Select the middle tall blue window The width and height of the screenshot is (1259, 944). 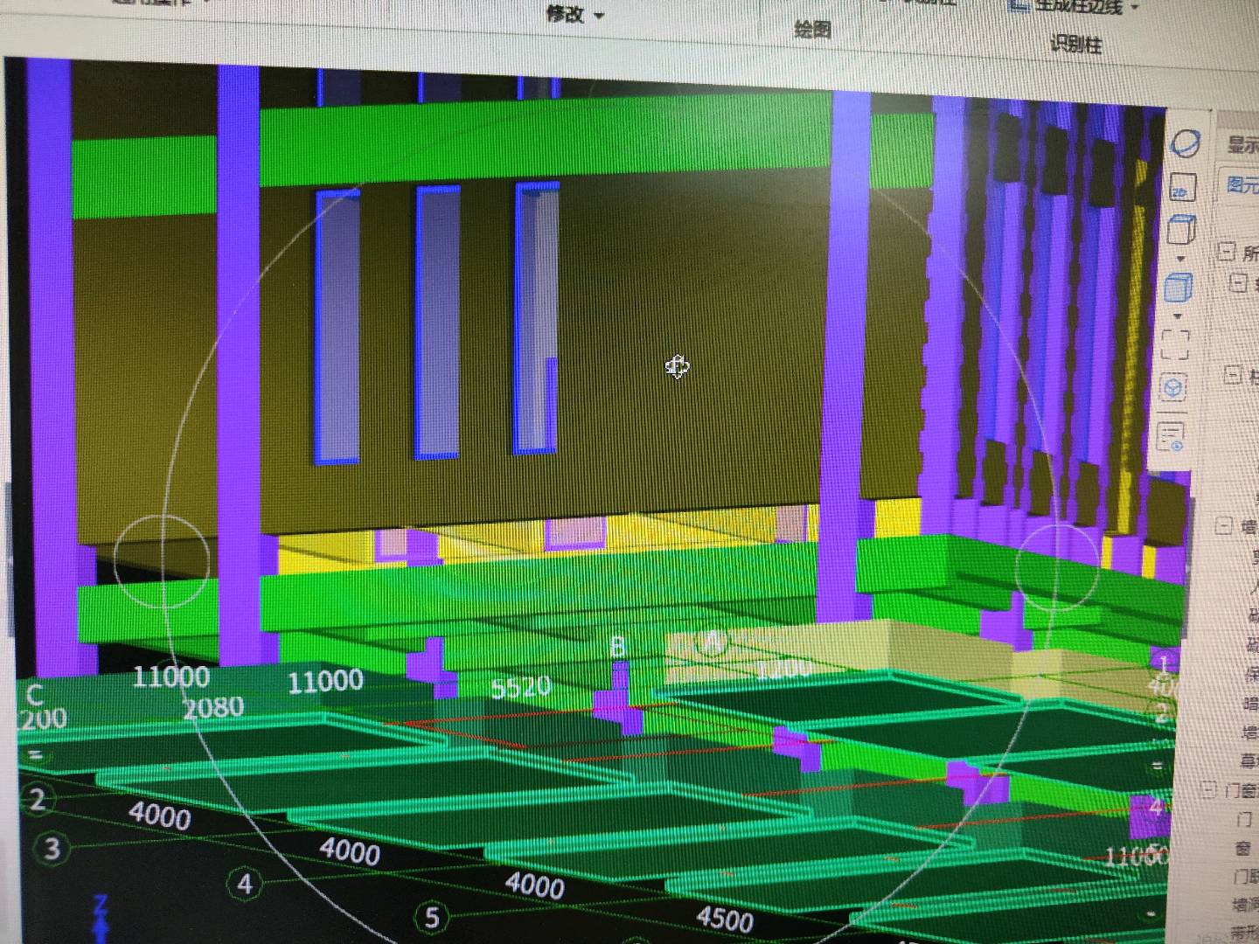(437, 321)
